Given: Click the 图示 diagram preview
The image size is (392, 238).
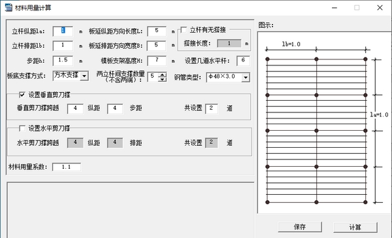Looking at the screenshot, I should tap(324, 122).
